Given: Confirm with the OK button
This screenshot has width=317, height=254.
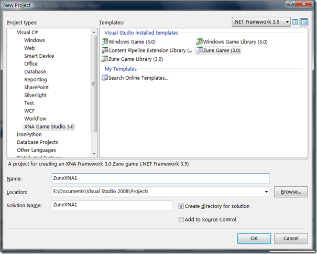Looking at the screenshot, I should coord(254,238).
